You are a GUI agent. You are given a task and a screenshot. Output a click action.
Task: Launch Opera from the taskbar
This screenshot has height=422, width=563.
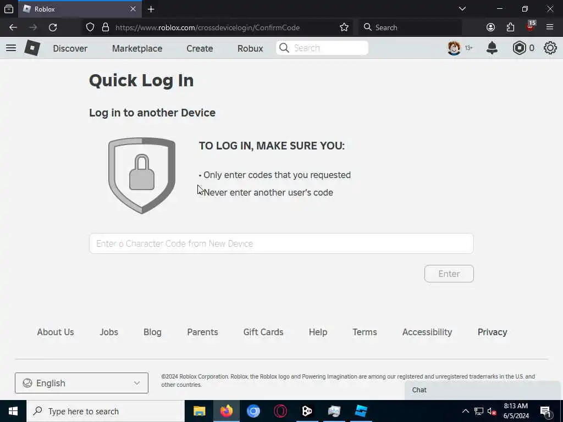tap(280, 411)
